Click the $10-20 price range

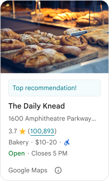[x=46, y=142]
